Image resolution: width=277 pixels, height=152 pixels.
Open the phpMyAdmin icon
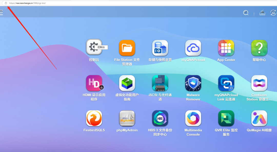127,118
